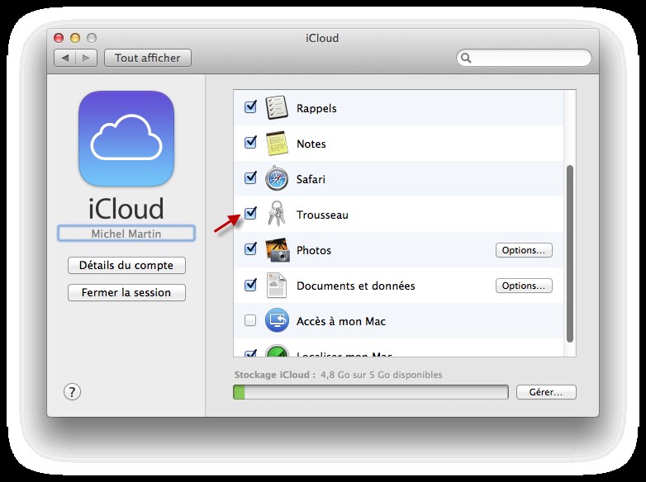Image resolution: width=646 pixels, height=482 pixels.
Task: Open Options for Photos
Action: coord(524,250)
